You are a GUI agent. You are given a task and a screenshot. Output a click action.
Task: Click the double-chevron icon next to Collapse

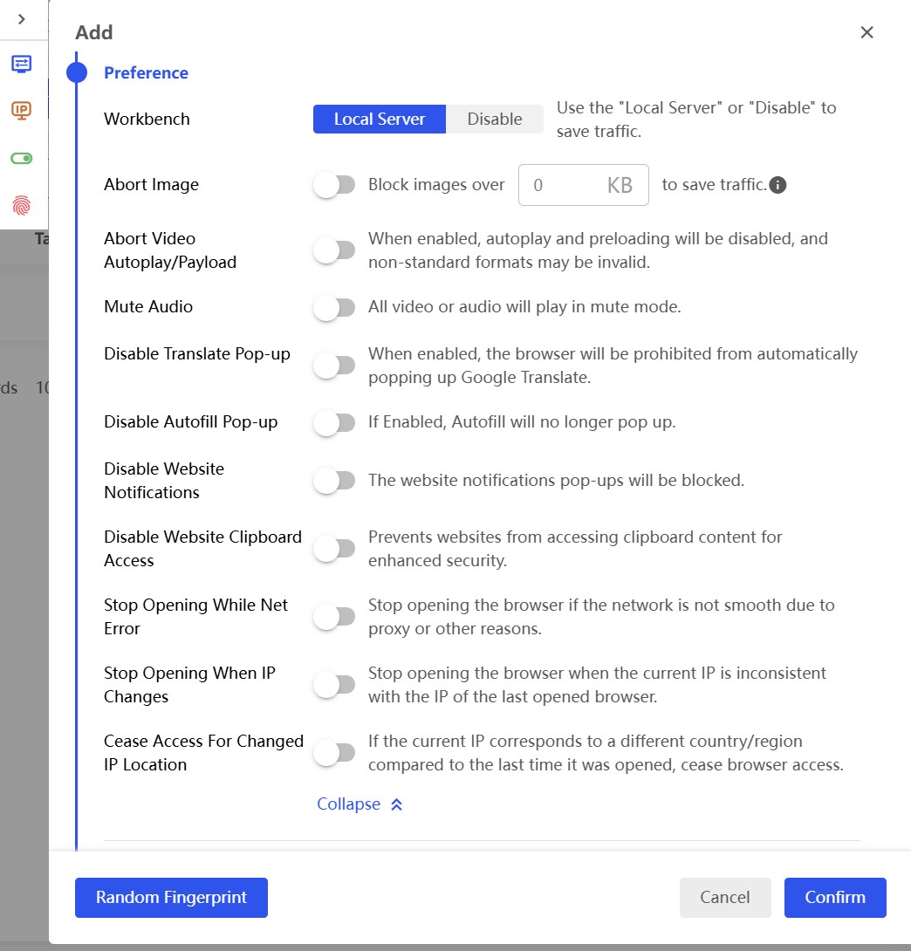(396, 804)
